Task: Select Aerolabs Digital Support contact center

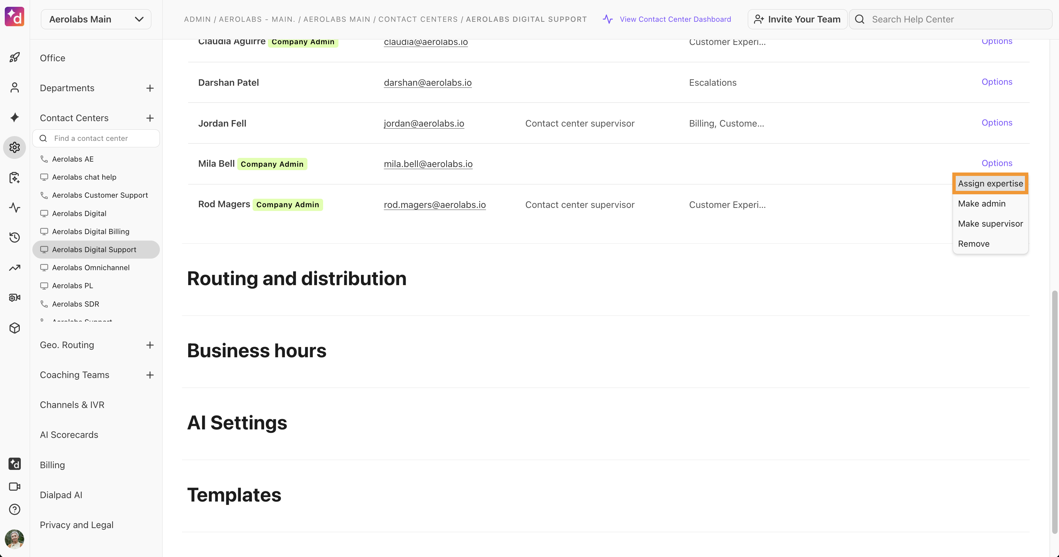Action: [96, 249]
